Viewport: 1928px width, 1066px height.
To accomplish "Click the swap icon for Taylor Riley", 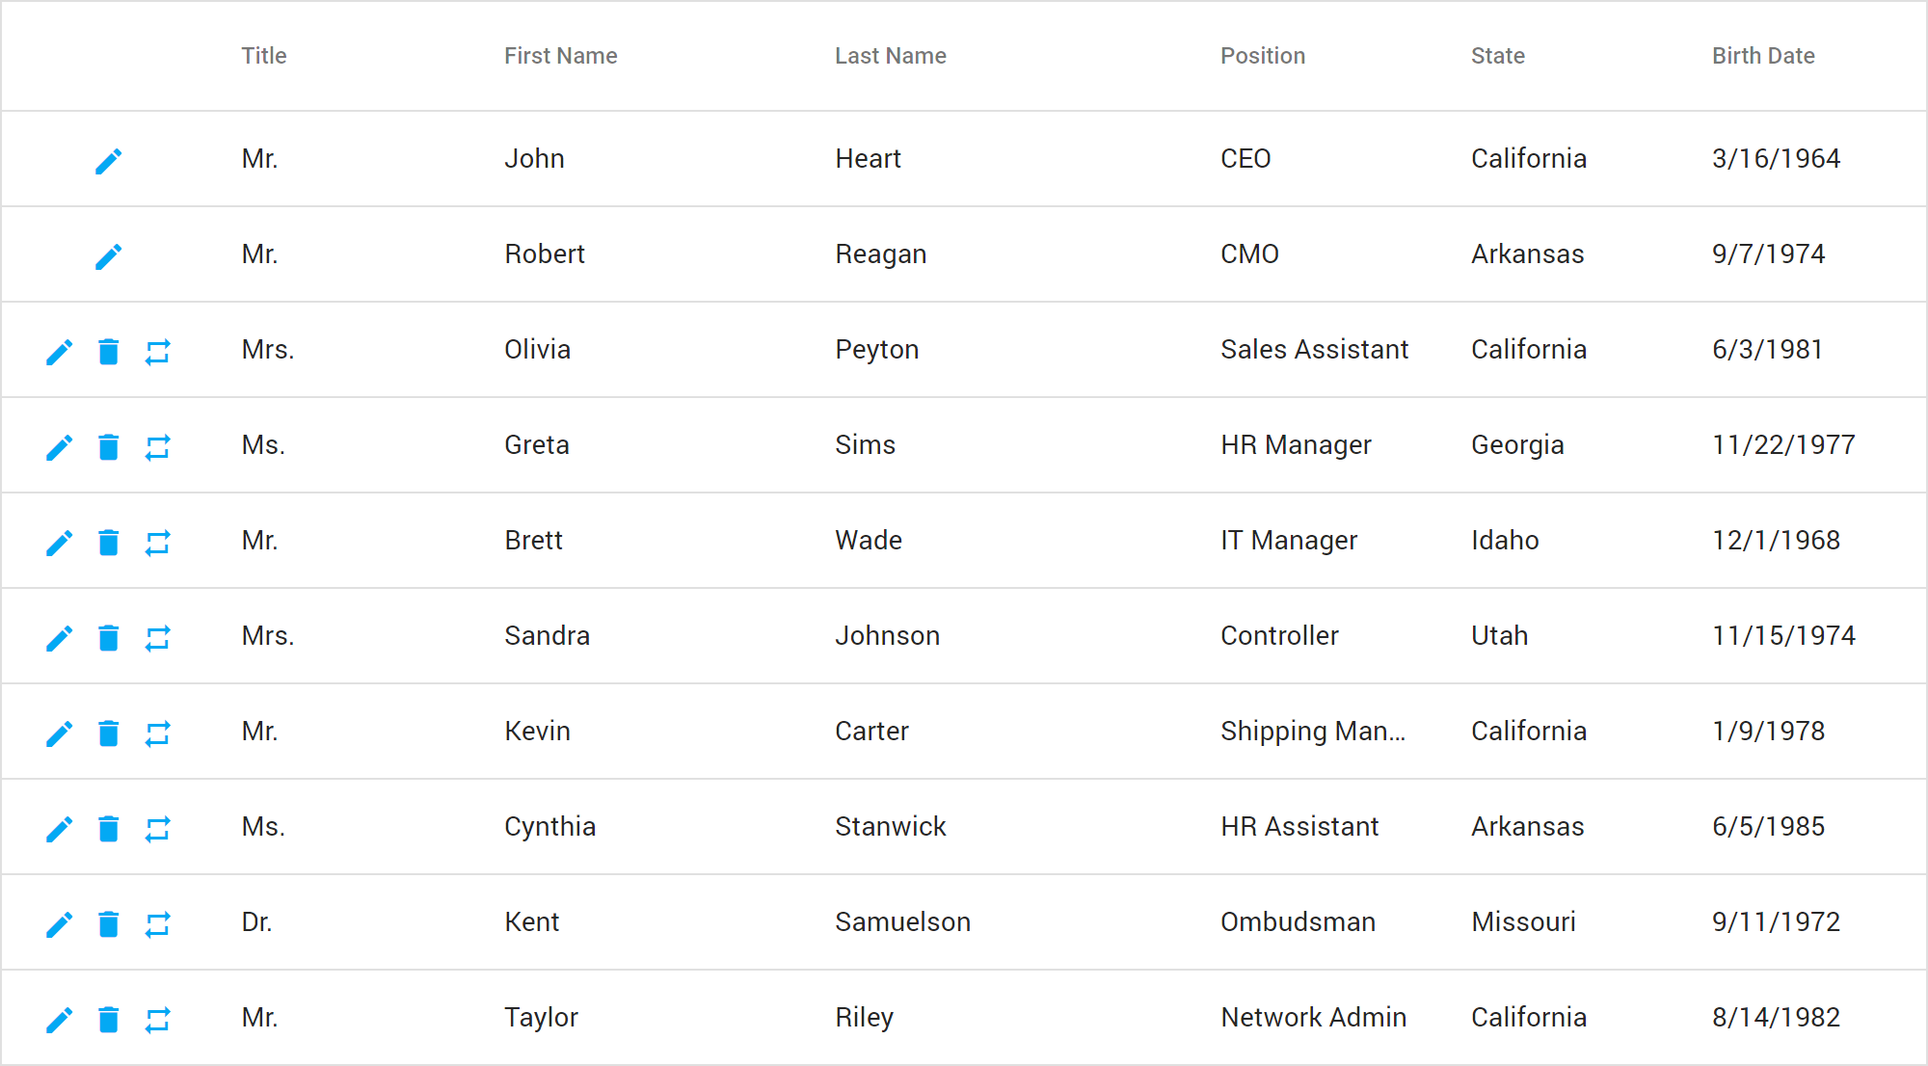I will point(157,1019).
